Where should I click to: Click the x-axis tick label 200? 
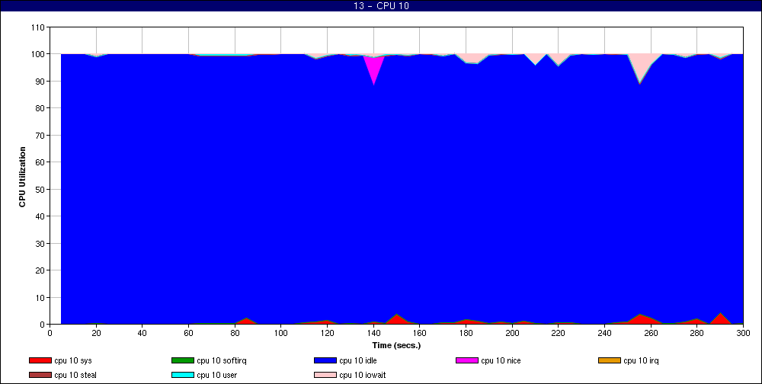512,333
